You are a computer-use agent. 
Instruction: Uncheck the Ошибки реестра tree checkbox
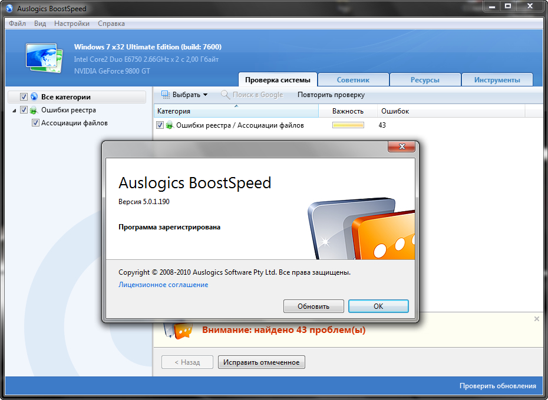coord(24,110)
